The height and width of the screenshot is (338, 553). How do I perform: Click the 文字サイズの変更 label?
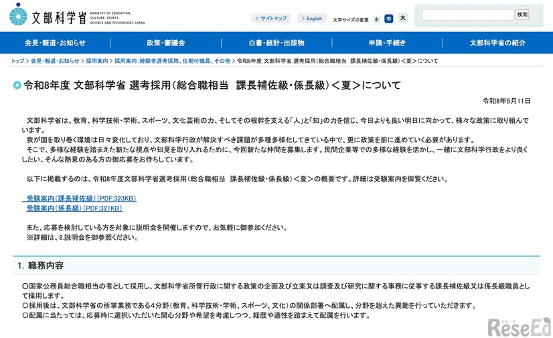(351, 20)
